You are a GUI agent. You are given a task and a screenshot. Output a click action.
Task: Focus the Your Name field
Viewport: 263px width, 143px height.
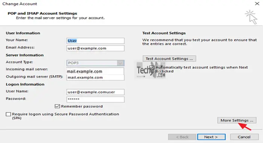95,41
